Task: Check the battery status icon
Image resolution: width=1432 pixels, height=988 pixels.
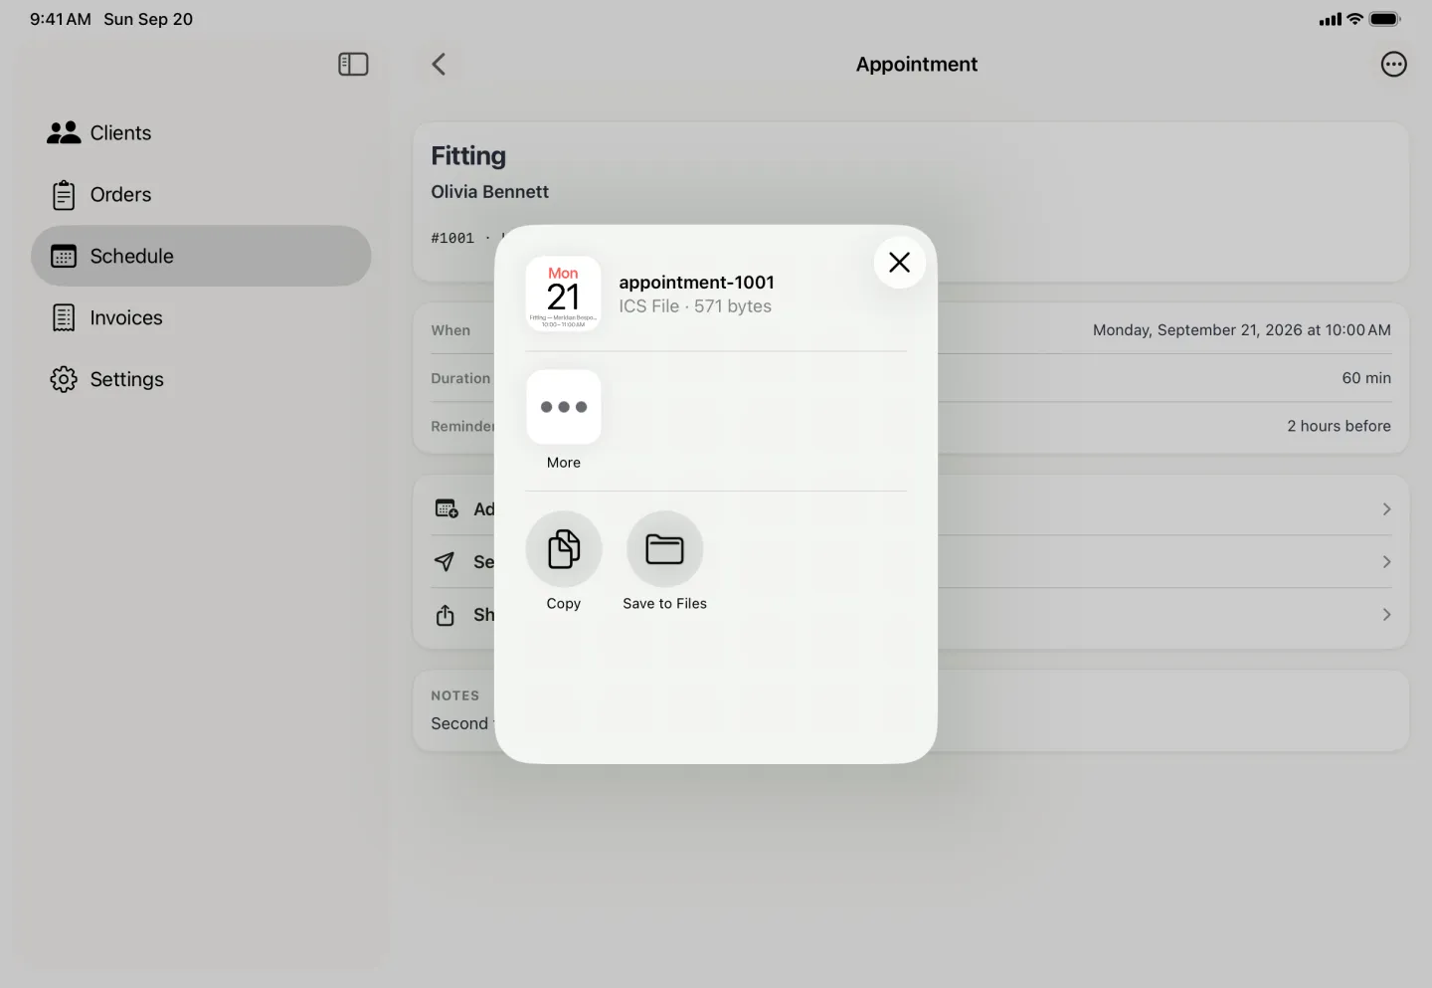Action: pyautogui.click(x=1385, y=19)
